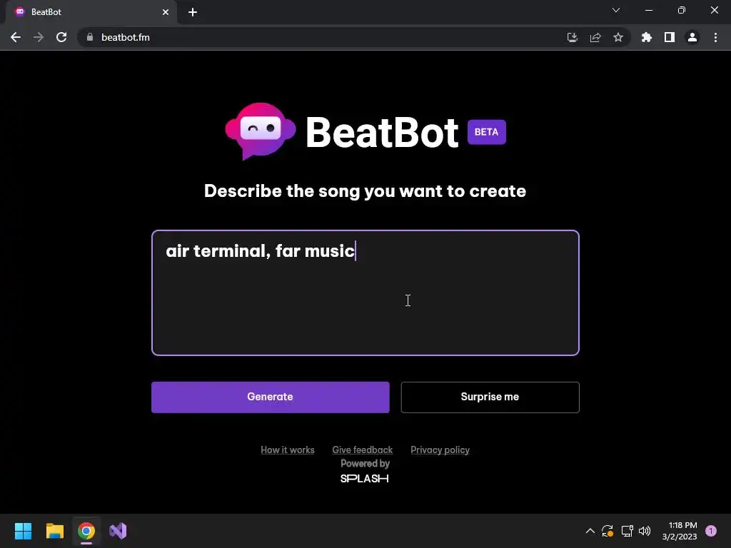The width and height of the screenshot is (731, 548).
Task: Select the BeatBot browser tab
Action: [91, 12]
